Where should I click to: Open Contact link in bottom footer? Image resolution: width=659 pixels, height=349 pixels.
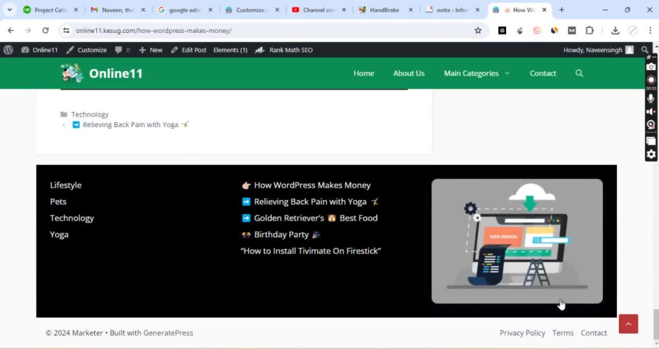[594, 333]
